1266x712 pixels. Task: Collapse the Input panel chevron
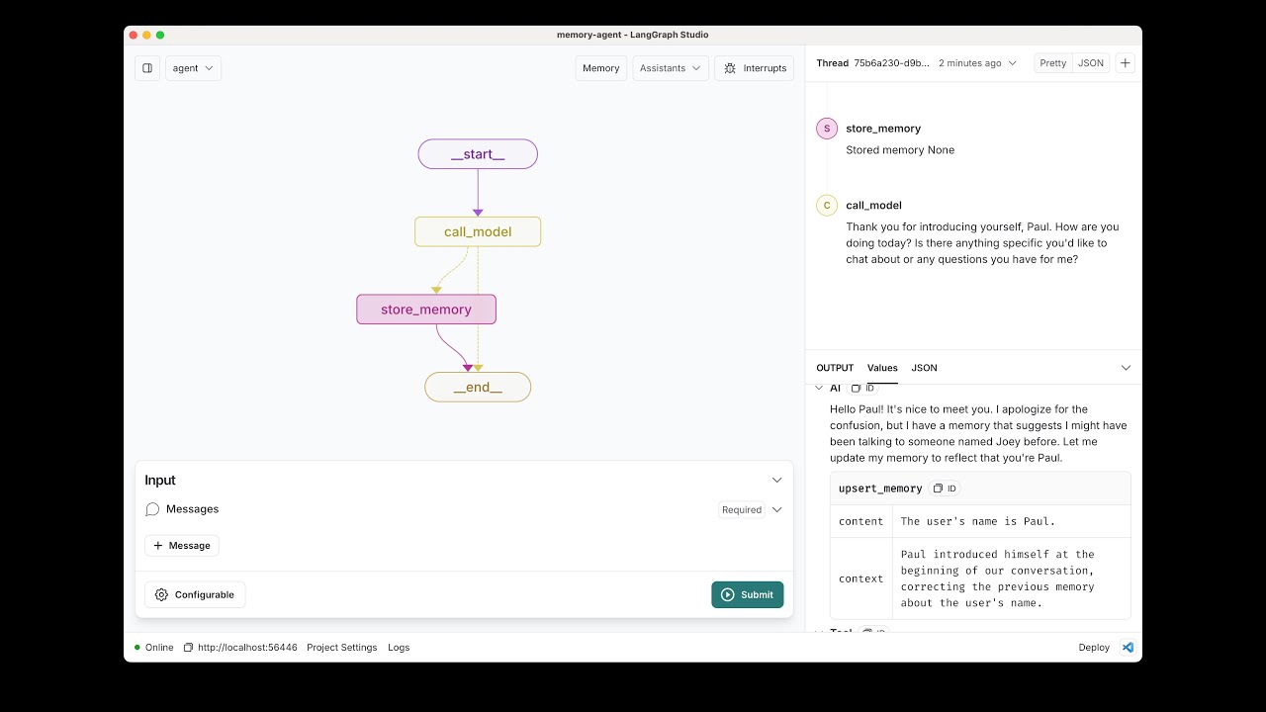[x=776, y=481]
